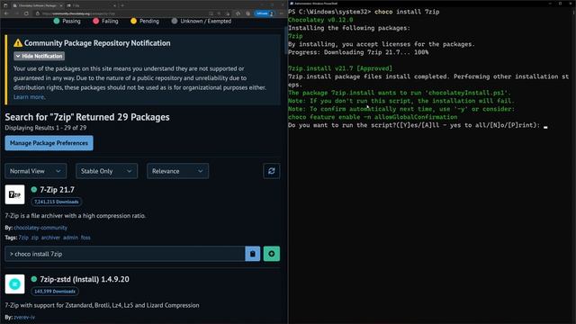Switch to the second 7-Zip tab
Viewport: 576px width, 324px height.
click(91, 5)
